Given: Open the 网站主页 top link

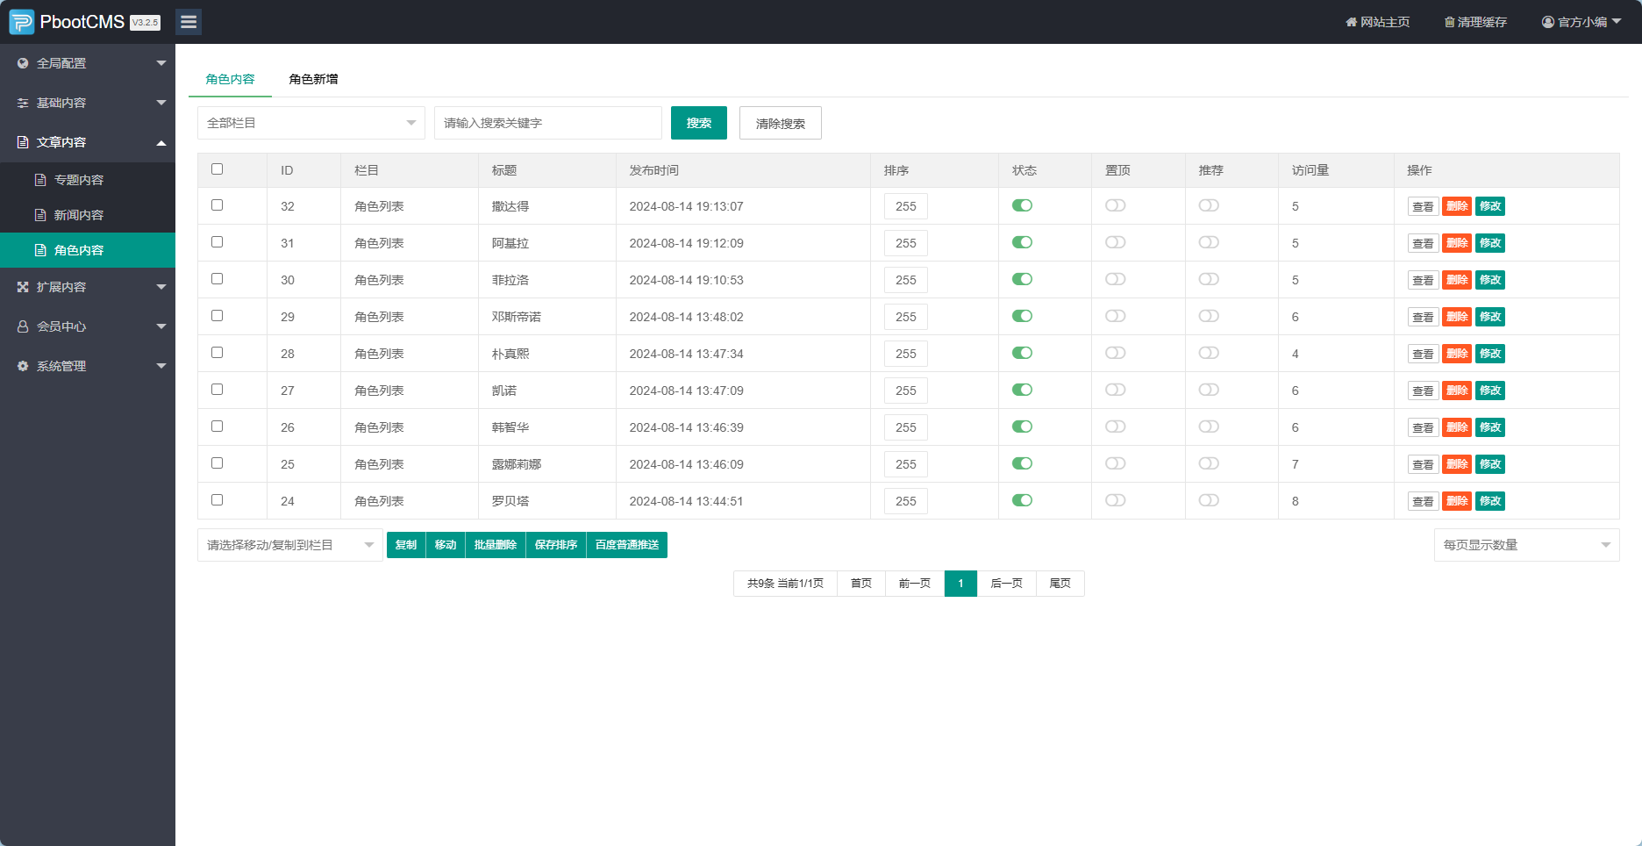Looking at the screenshot, I should [x=1378, y=22].
